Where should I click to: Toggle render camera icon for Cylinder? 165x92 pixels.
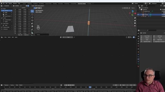click(164, 15)
